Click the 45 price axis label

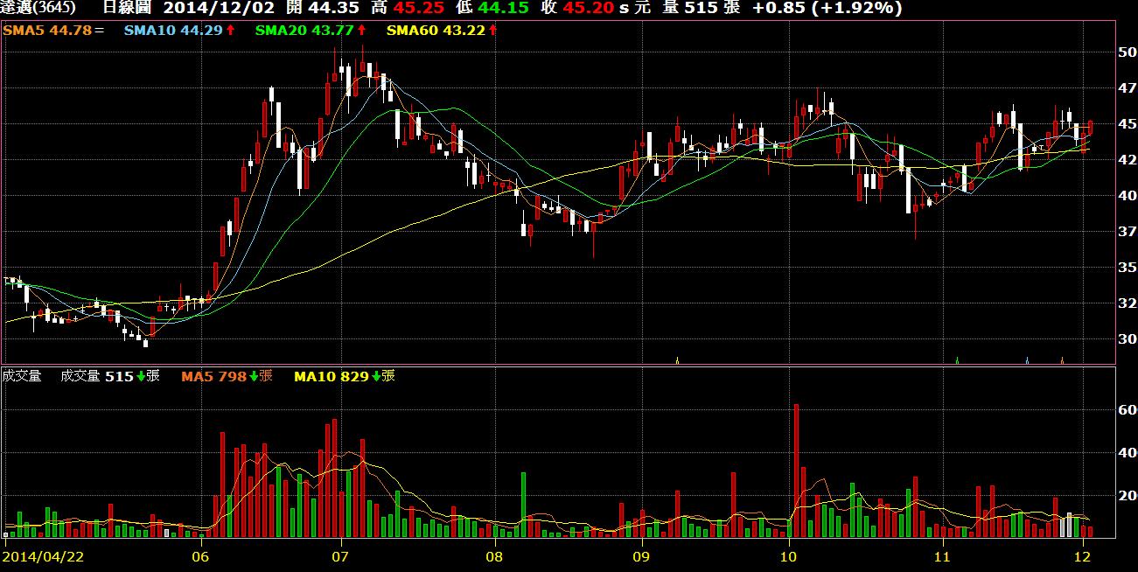tap(1126, 124)
